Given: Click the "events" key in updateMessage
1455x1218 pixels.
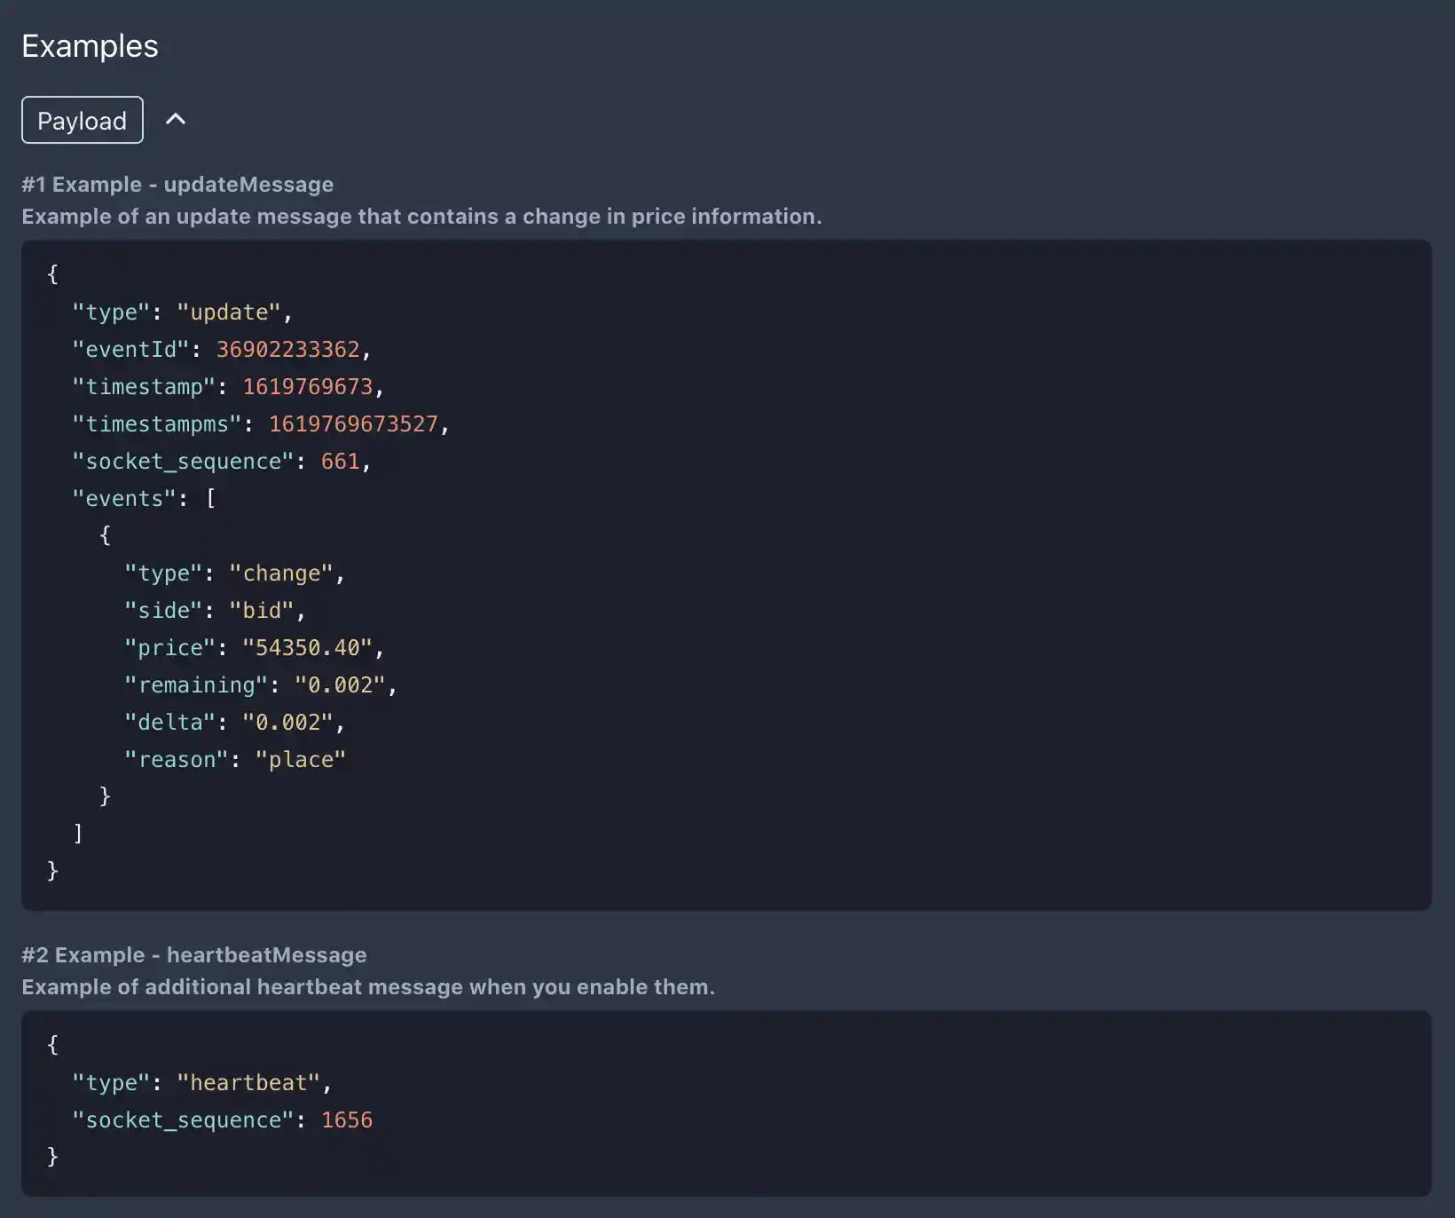Looking at the screenshot, I should (x=124, y=499).
